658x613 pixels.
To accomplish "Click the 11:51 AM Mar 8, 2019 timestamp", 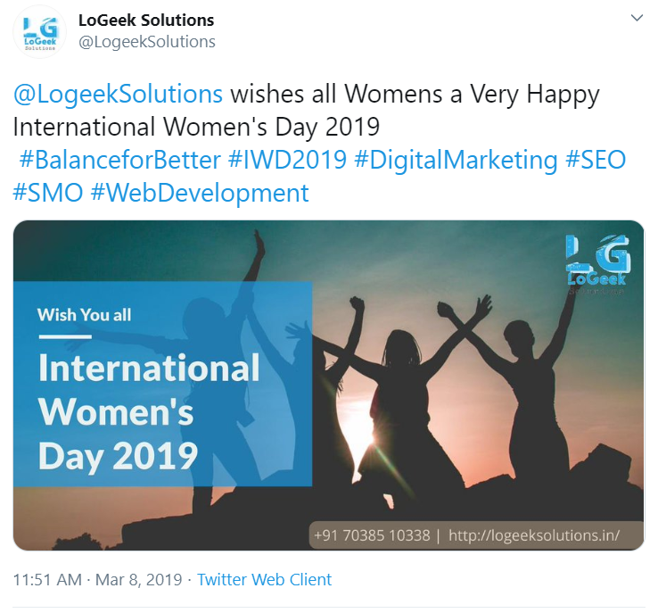I will [x=97, y=579].
